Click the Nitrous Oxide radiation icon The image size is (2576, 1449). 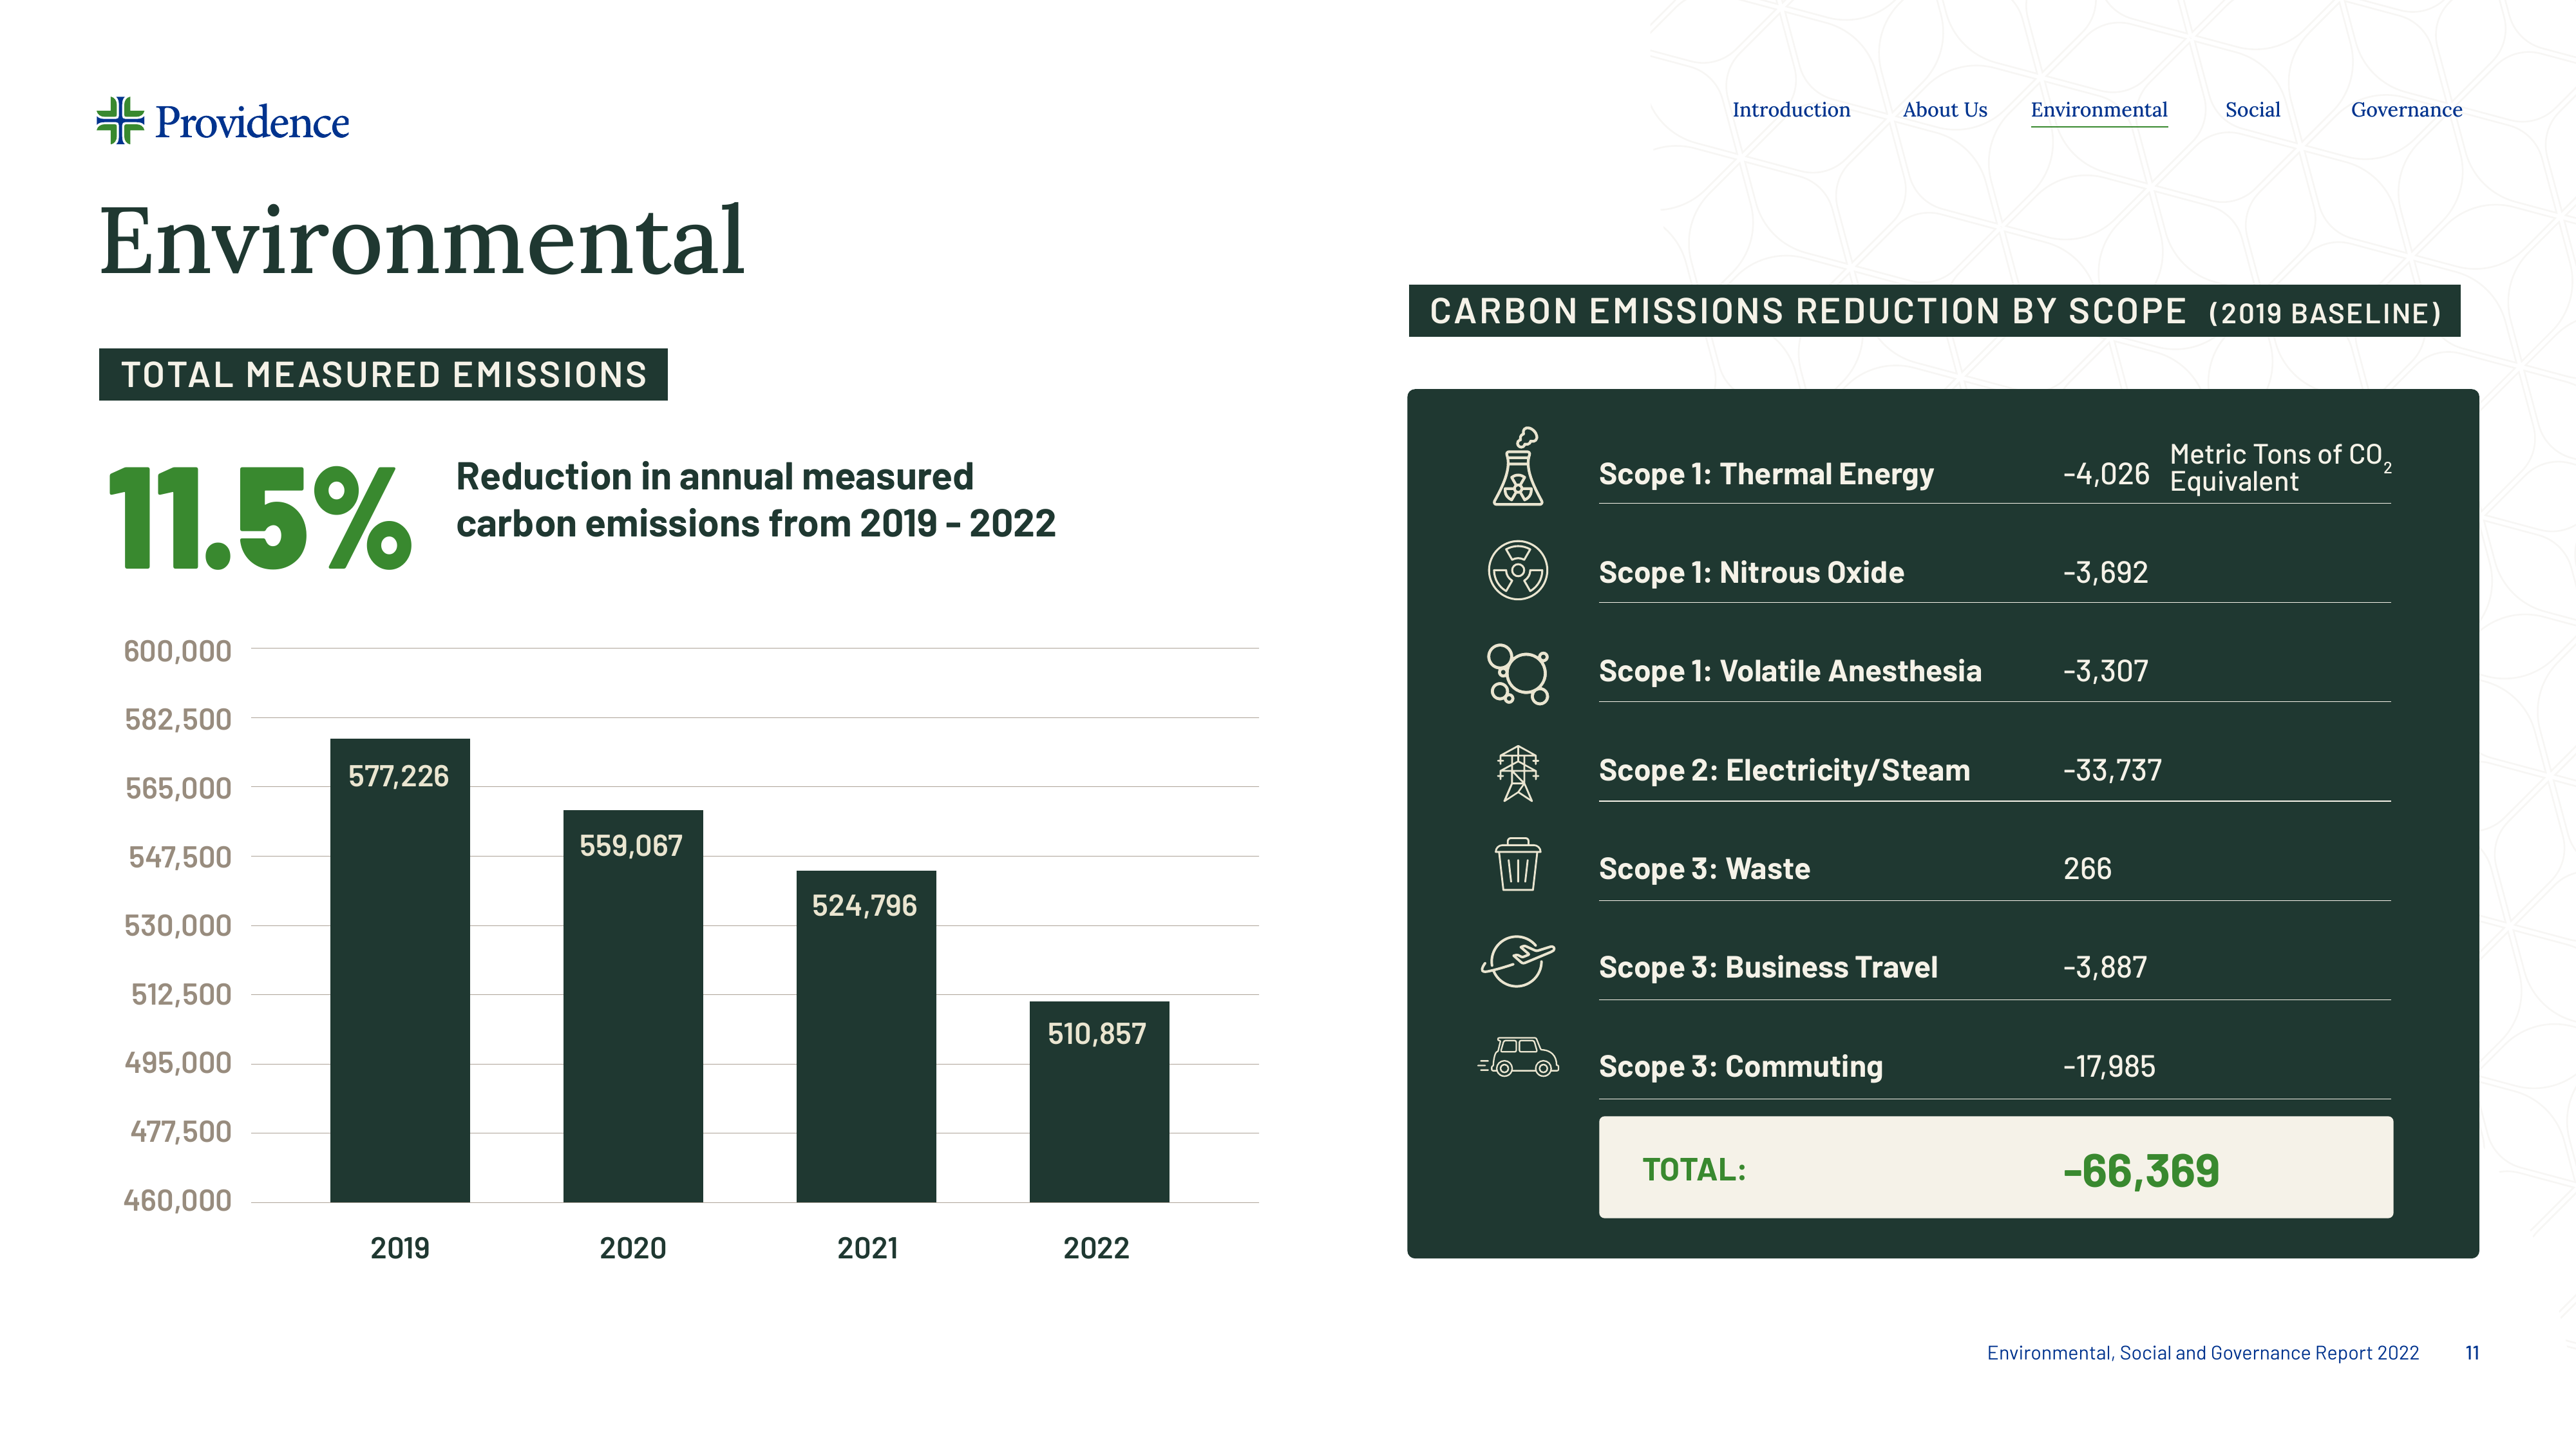click(1518, 570)
